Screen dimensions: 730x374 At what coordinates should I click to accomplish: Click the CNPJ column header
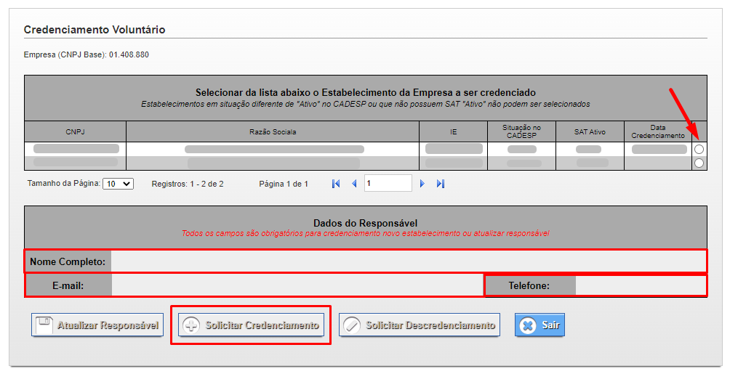click(76, 131)
